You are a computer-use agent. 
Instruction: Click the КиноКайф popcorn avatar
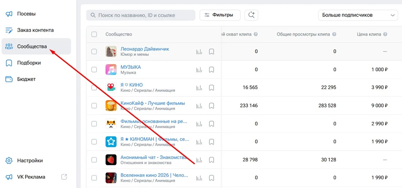111,106
